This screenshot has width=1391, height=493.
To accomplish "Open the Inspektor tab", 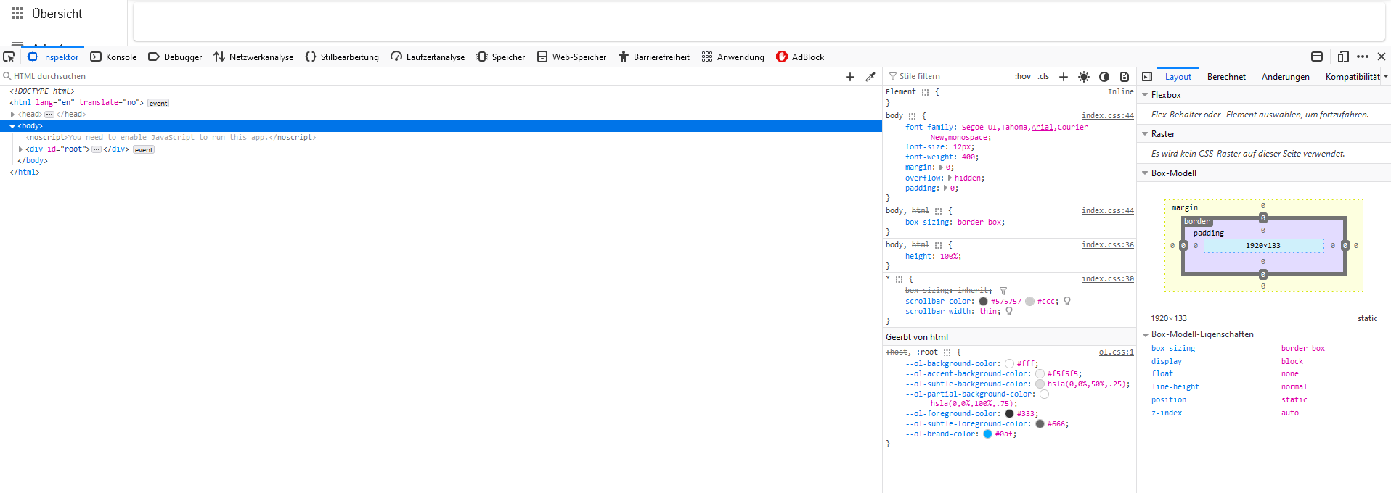I will [53, 57].
